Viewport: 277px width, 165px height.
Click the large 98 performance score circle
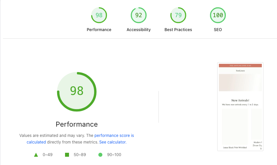(77, 91)
